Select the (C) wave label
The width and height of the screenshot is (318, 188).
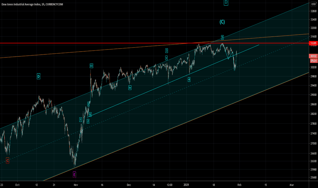222,22
